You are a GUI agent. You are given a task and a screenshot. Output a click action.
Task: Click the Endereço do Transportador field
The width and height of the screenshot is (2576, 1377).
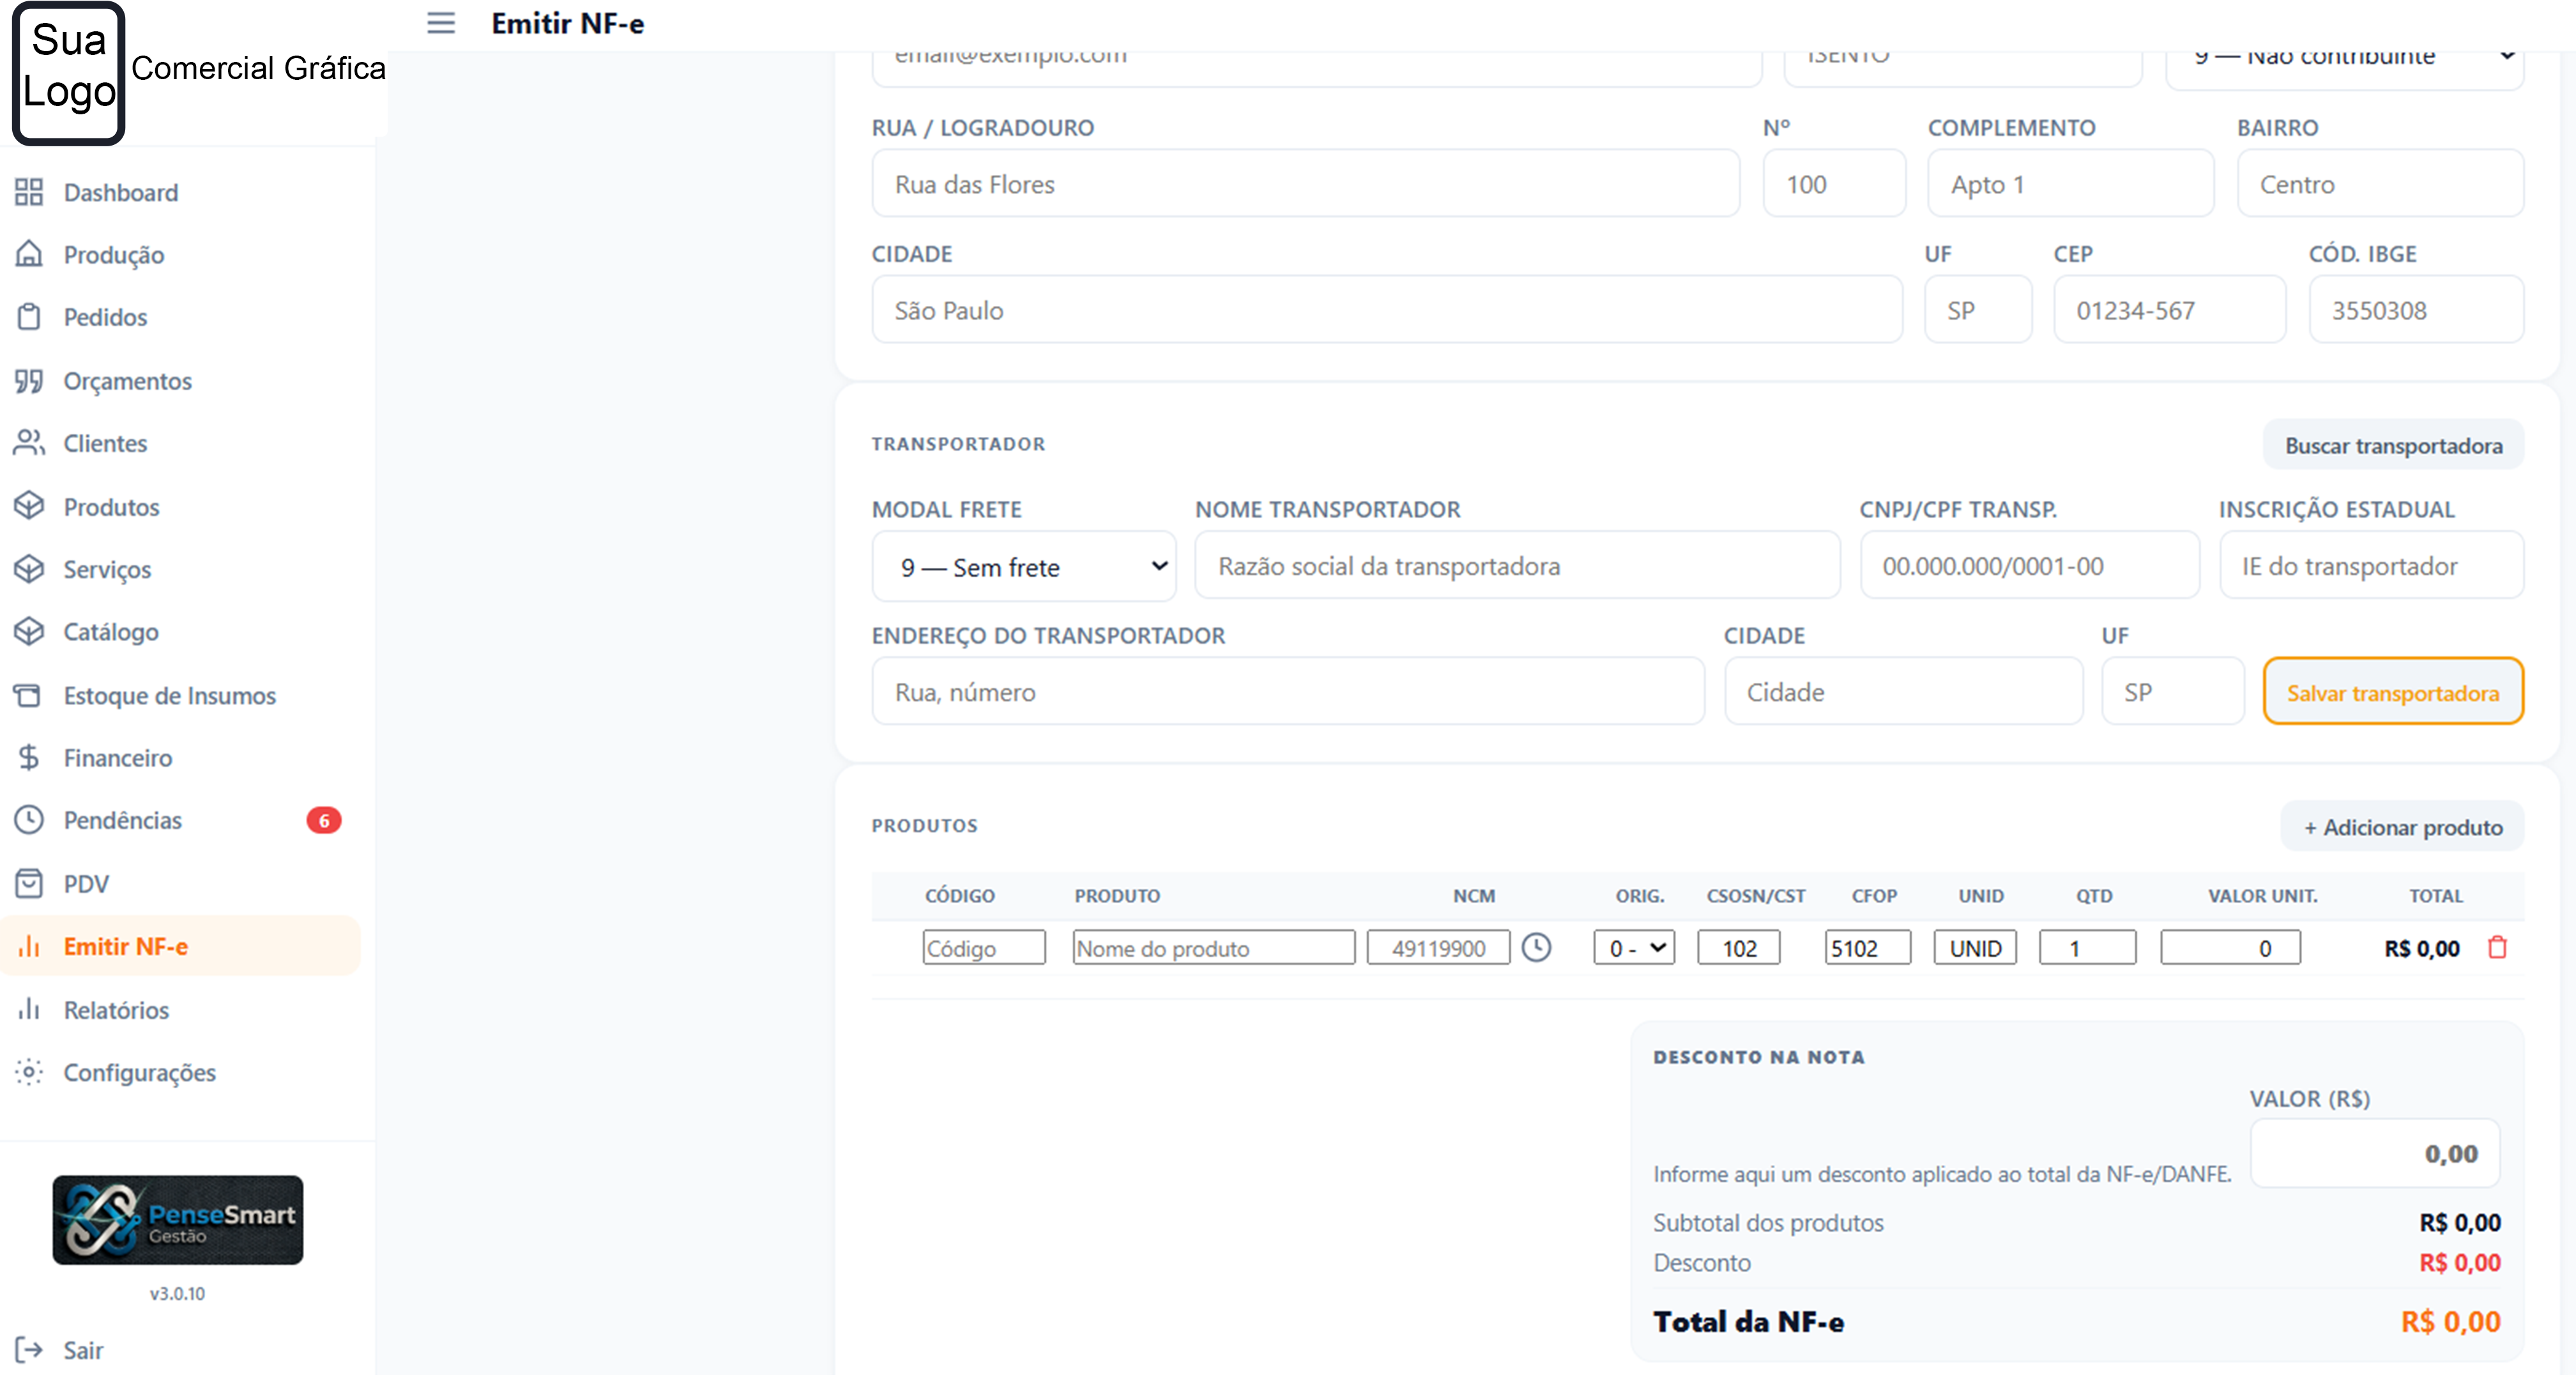[1288, 692]
